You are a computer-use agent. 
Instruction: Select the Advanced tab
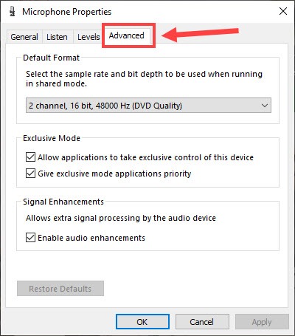click(127, 35)
